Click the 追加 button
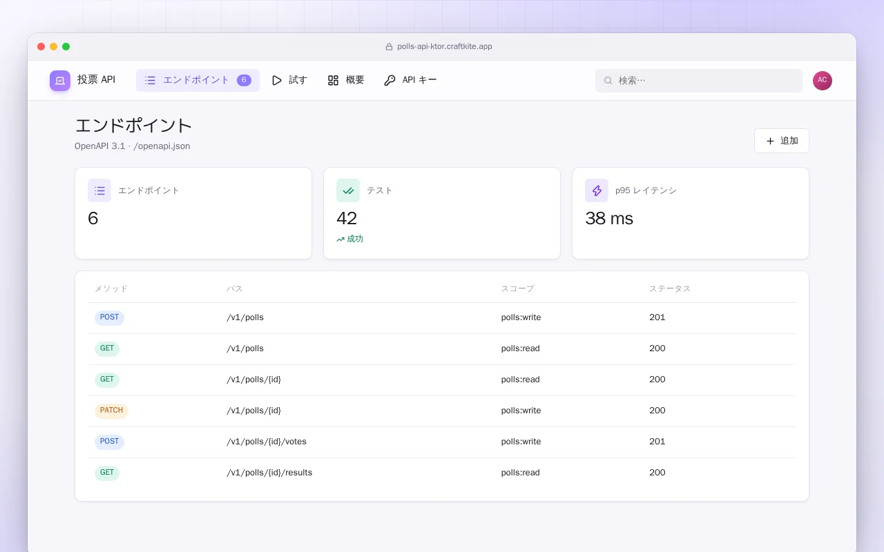 [x=782, y=141]
